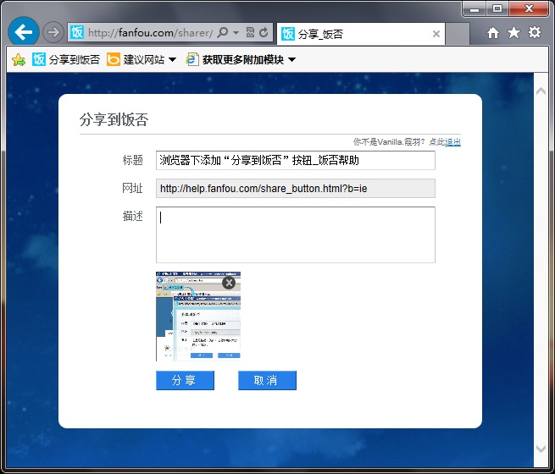
Task: Click the 退出 logout link
Action: [x=452, y=142]
